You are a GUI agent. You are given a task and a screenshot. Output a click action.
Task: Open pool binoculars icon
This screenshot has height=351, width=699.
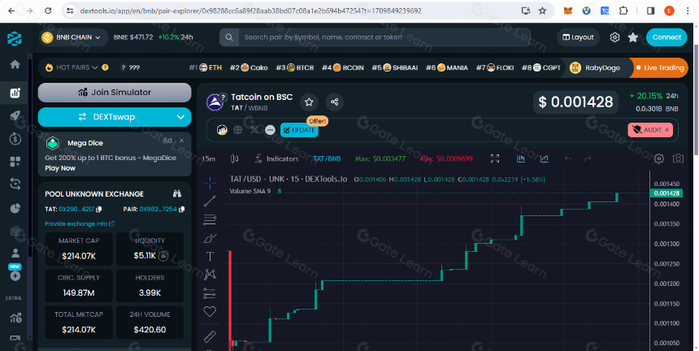click(177, 193)
